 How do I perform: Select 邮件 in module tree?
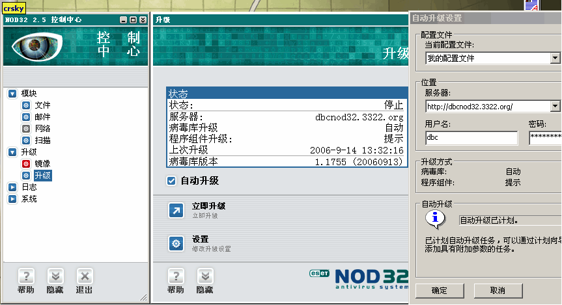(x=42, y=117)
